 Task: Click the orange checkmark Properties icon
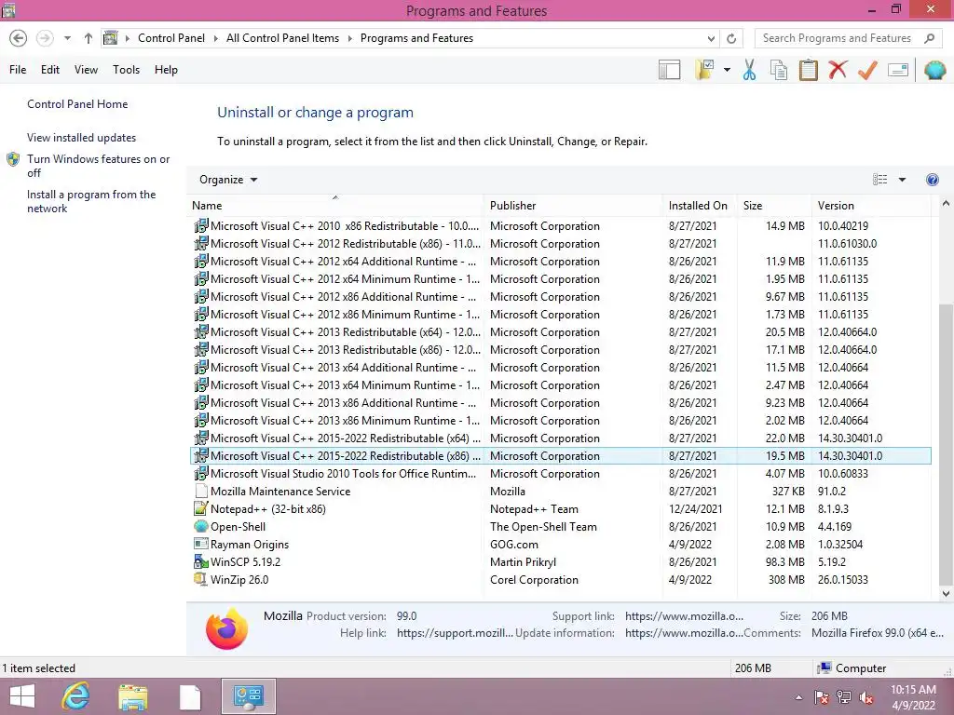(x=867, y=70)
